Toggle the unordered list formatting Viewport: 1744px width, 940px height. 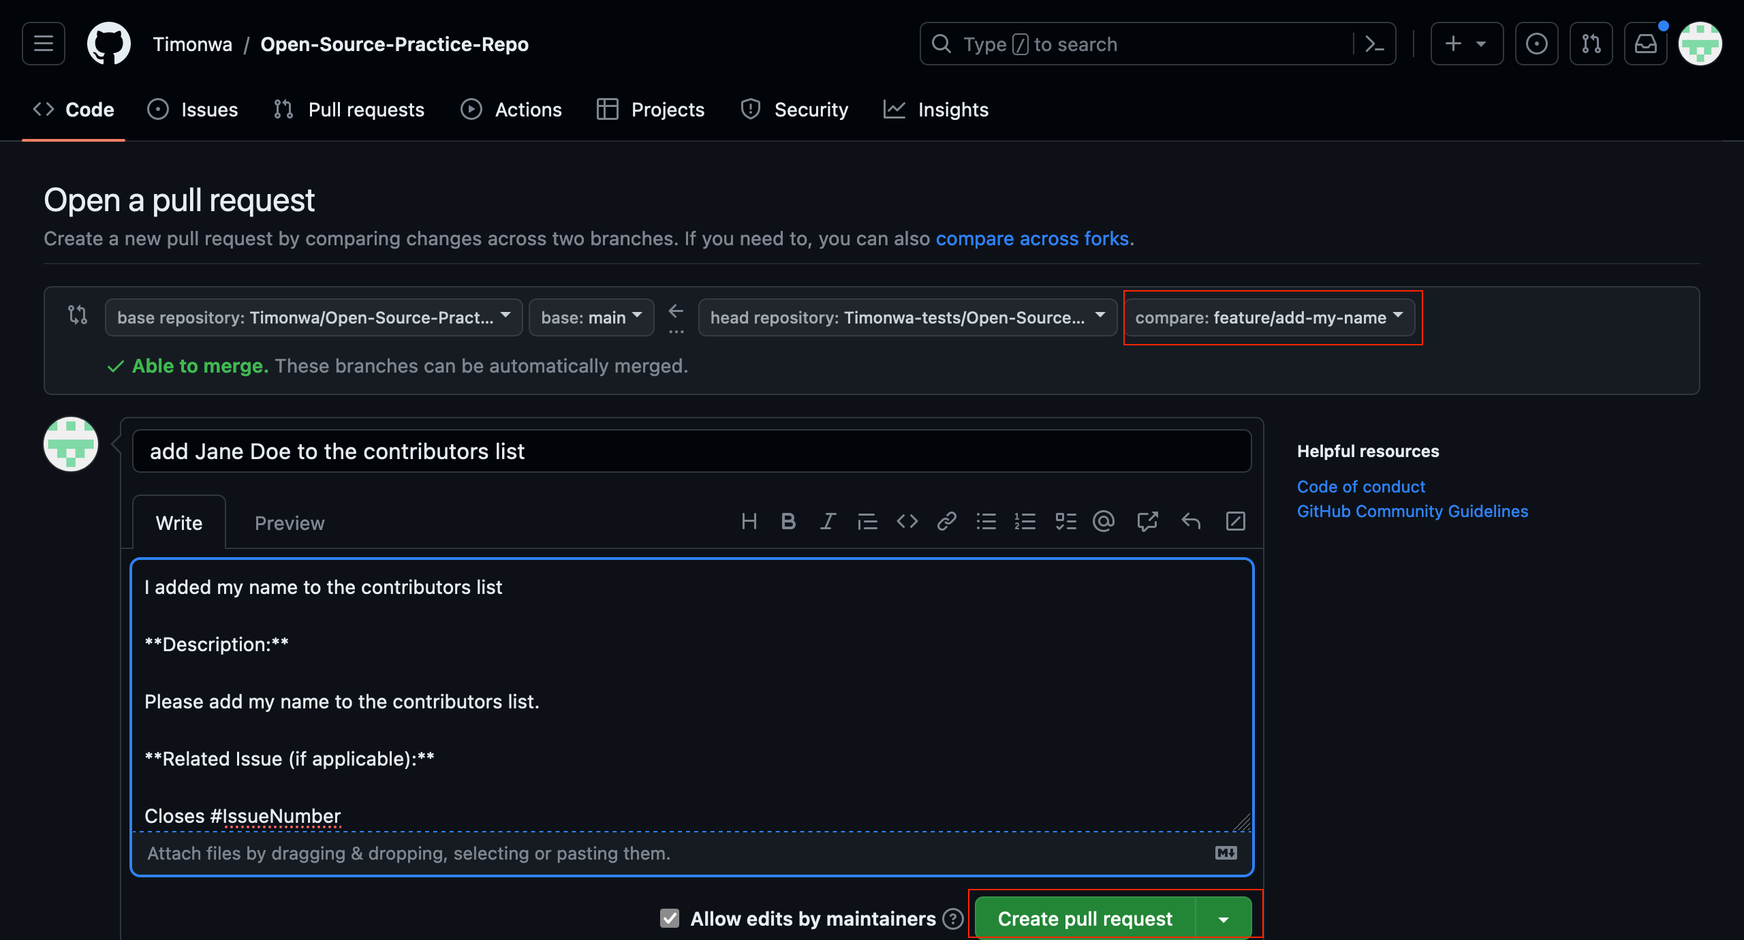click(x=986, y=522)
